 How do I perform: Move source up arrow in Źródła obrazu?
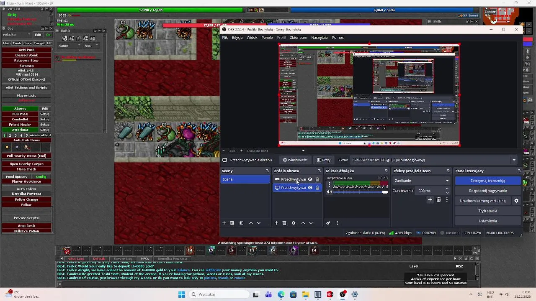coord(303,223)
